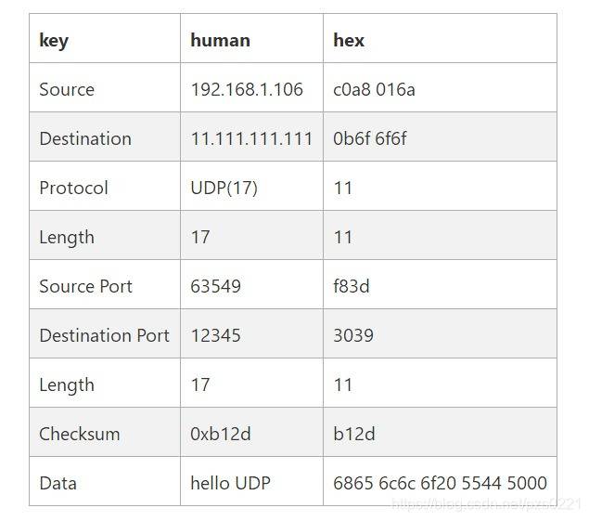Screen dimensions: 589x521
Task: Click the hex value 3039
Action: pyautogui.click(x=353, y=335)
